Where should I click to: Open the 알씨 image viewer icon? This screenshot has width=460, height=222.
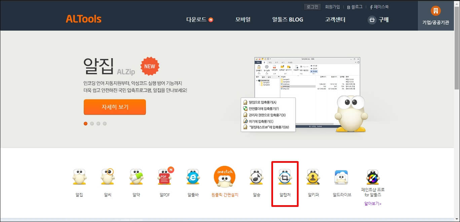point(108,177)
